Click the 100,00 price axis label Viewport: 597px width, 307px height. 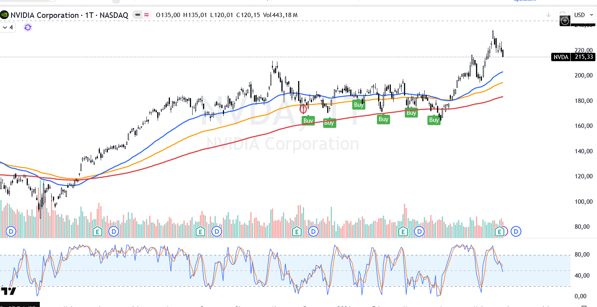[584, 202]
